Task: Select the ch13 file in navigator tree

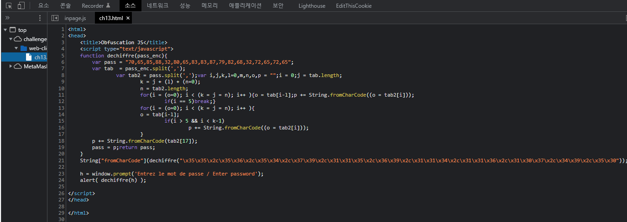Action: (37, 57)
